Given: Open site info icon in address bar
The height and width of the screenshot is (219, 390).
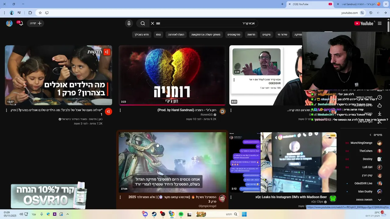Looking at the screenshot, I should tap(362, 13).
